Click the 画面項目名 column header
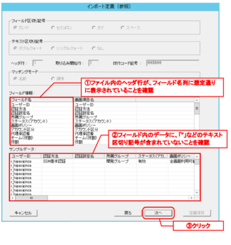Screen dimensions: 231x245 click(x=105, y=100)
